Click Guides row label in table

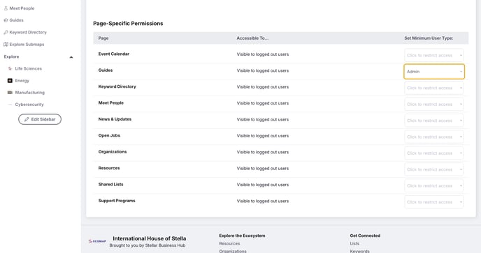pos(106,70)
